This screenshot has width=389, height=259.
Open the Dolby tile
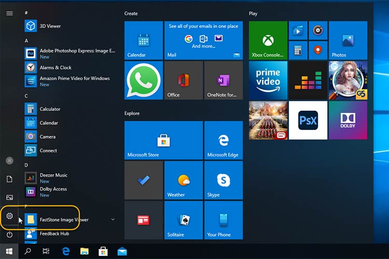click(x=348, y=120)
